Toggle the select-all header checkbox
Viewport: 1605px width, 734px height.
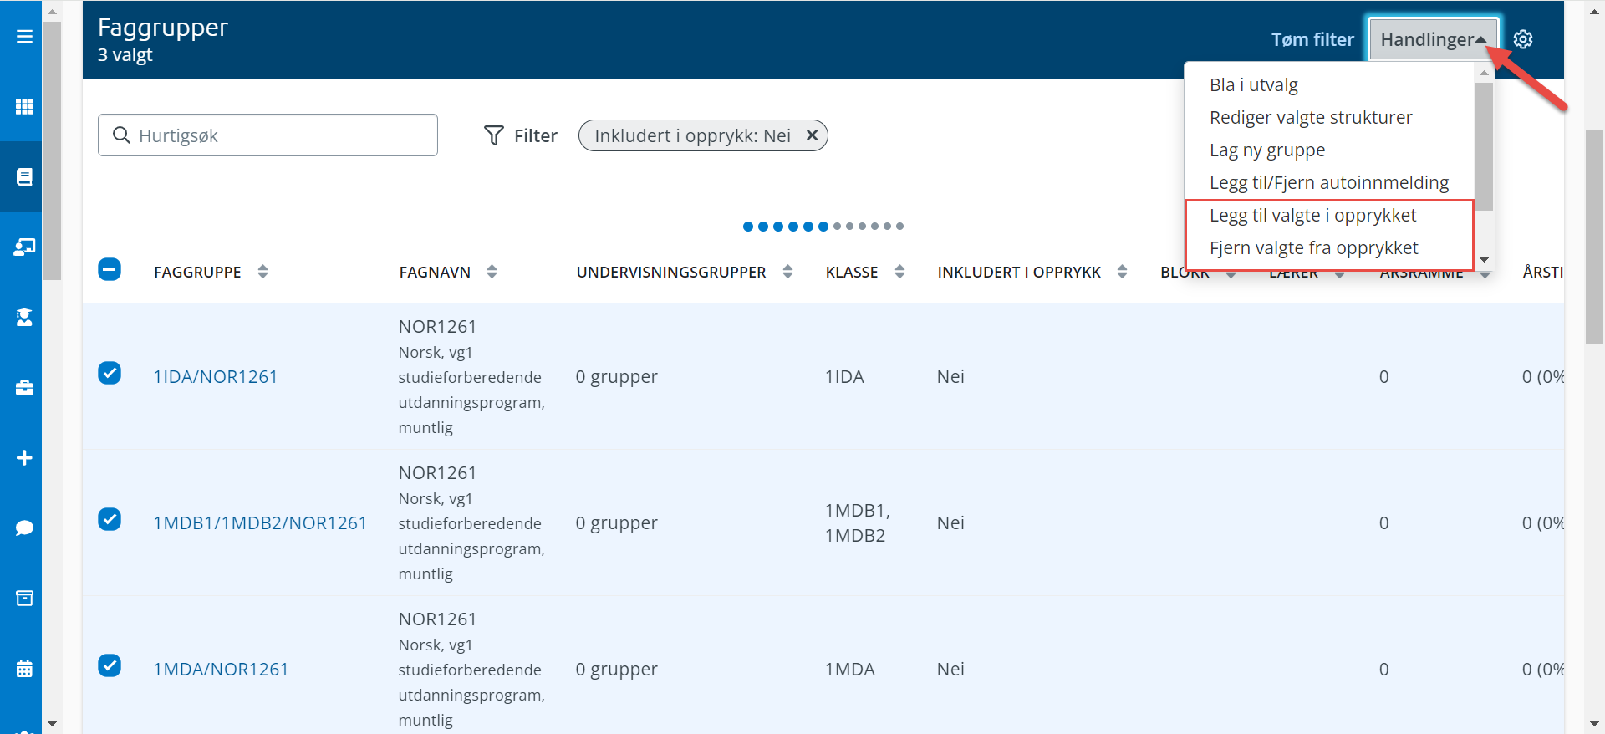click(110, 269)
